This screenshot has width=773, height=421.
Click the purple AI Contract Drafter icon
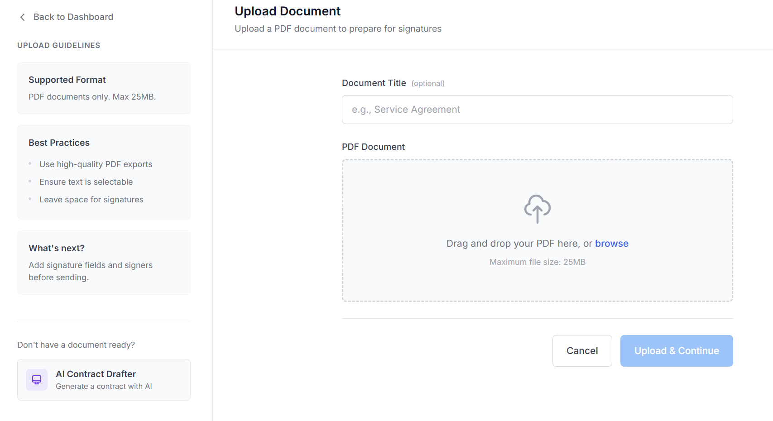click(x=37, y=380)
